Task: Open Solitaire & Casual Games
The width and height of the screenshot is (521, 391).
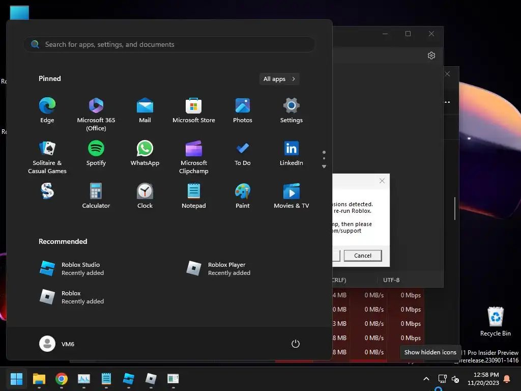Action: coord(47,157)
